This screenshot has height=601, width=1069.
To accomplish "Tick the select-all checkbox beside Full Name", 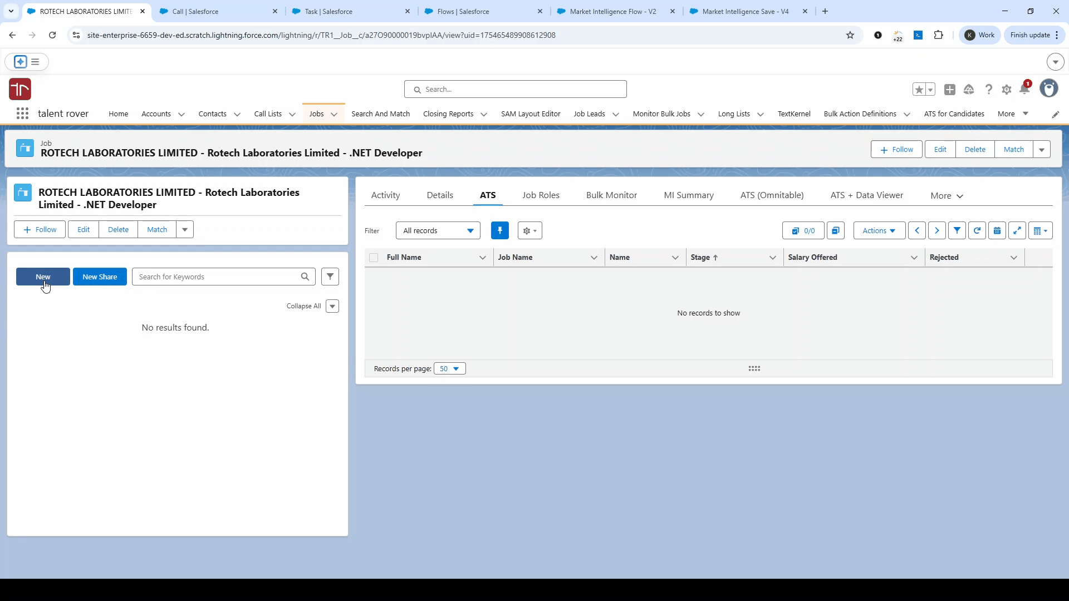I will click(374, 258).
